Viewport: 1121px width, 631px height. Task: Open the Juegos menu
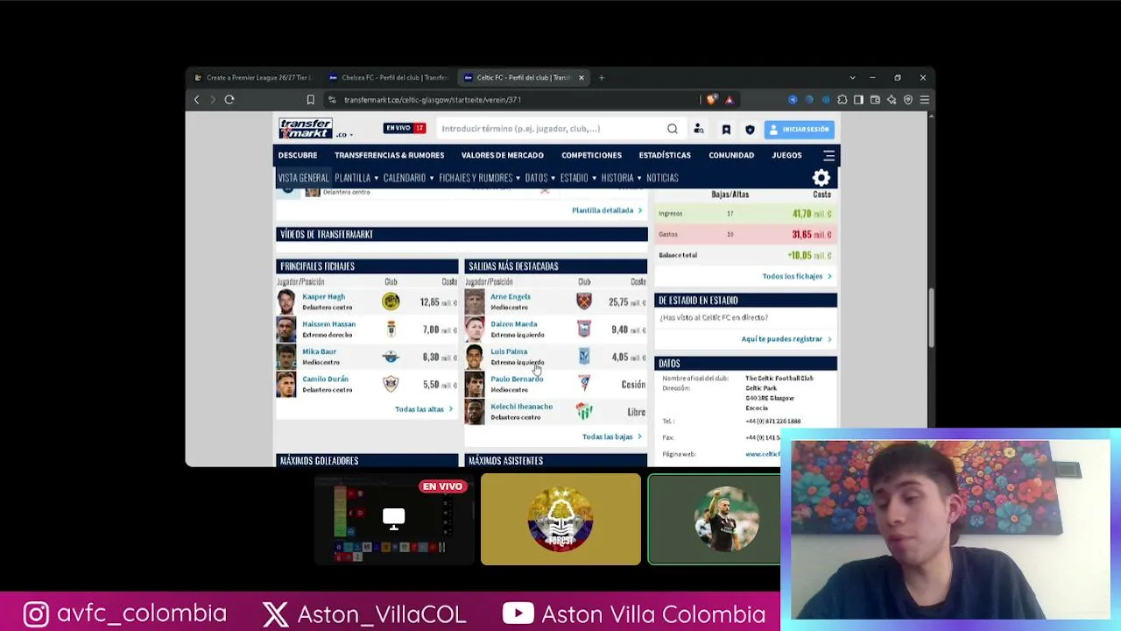(786, 156)
